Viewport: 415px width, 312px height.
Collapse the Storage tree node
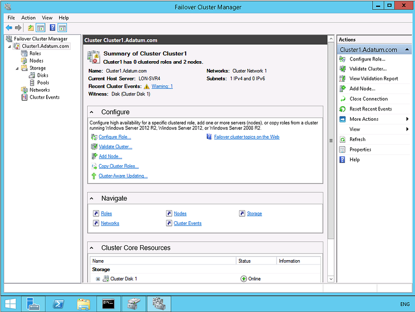17,68
